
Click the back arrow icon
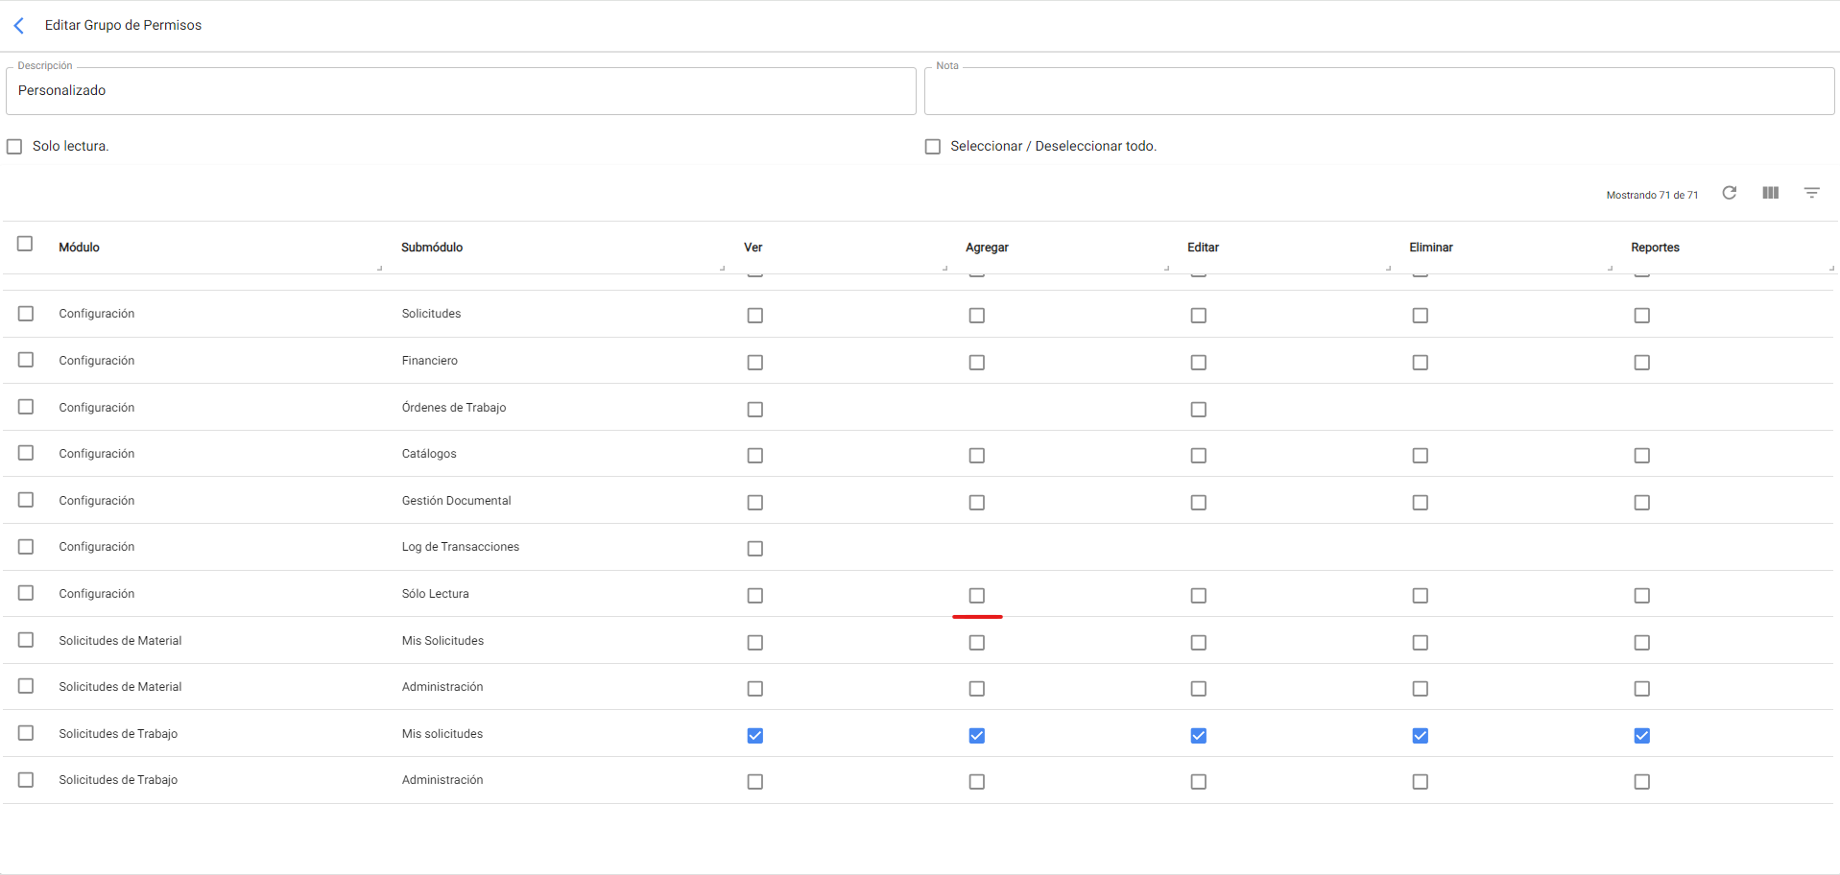point(19,26)
